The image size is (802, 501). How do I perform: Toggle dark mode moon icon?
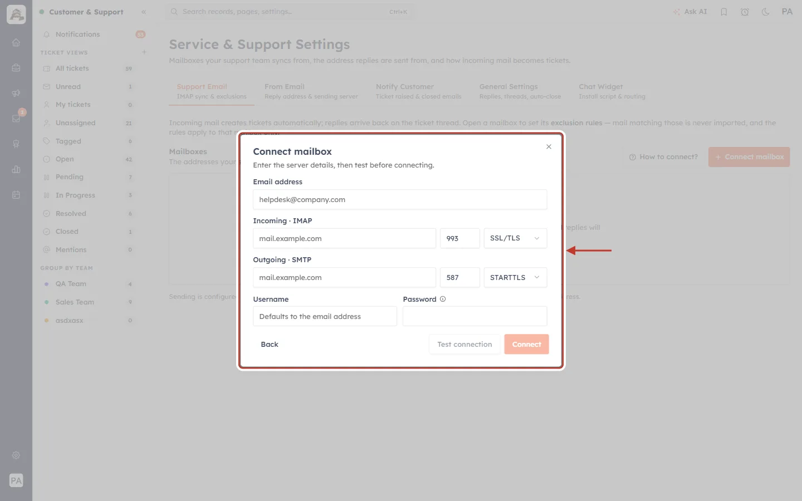tap(766, 12)
